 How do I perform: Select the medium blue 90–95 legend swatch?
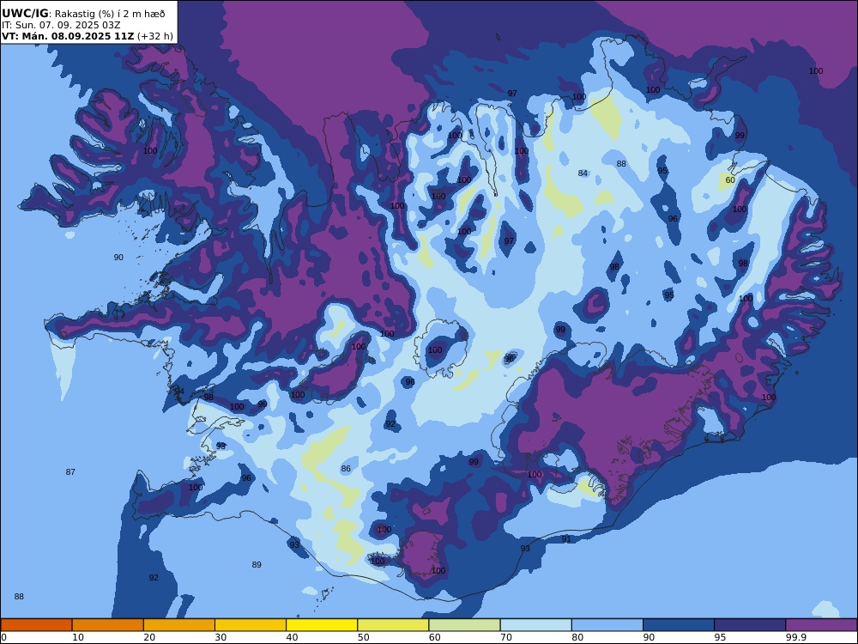pos(679,625)
